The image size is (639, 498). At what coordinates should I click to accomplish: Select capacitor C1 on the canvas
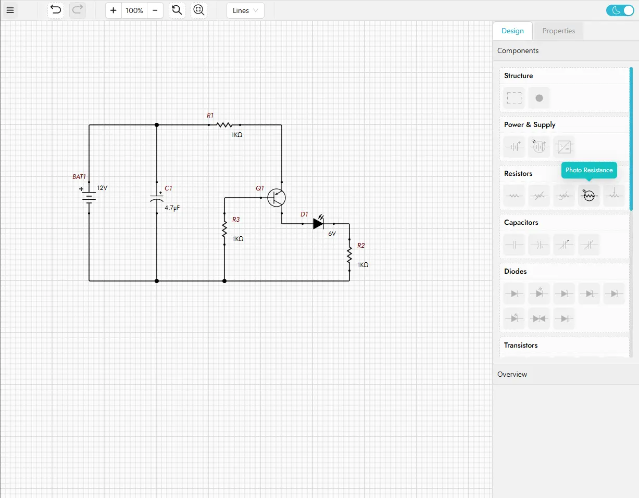click(157, 198)
